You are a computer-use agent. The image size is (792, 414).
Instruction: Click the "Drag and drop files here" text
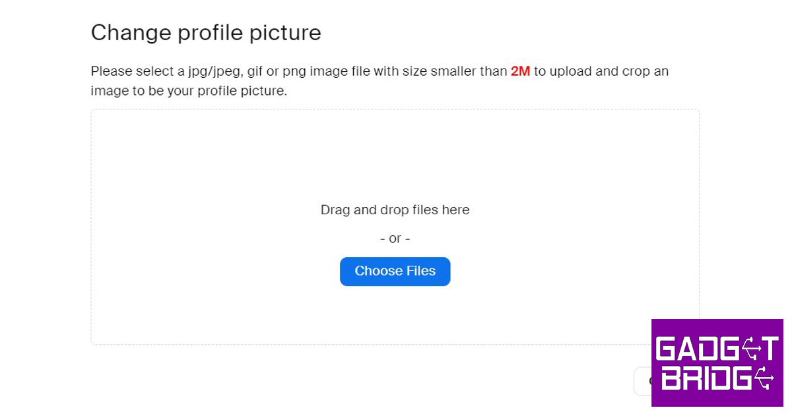(x=395, y=210)
